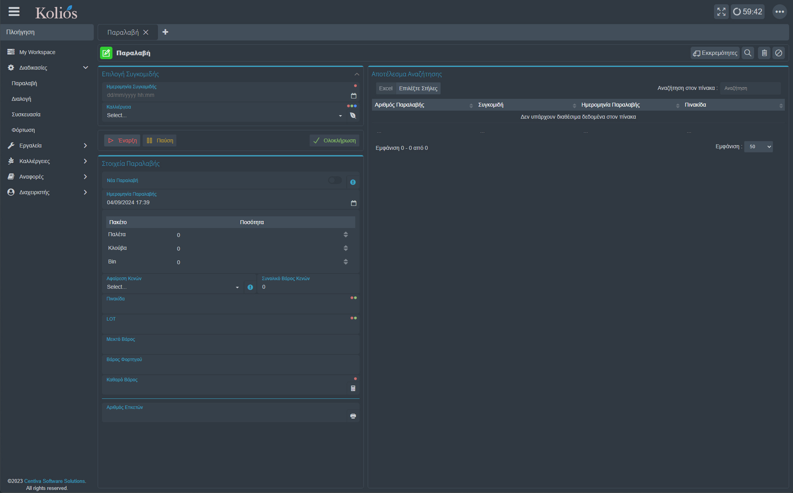Click the green edit icon beside Παραλαβή title
Image resolution: width=793 pixels, height=493 pixels.
(x=106, y=53)
